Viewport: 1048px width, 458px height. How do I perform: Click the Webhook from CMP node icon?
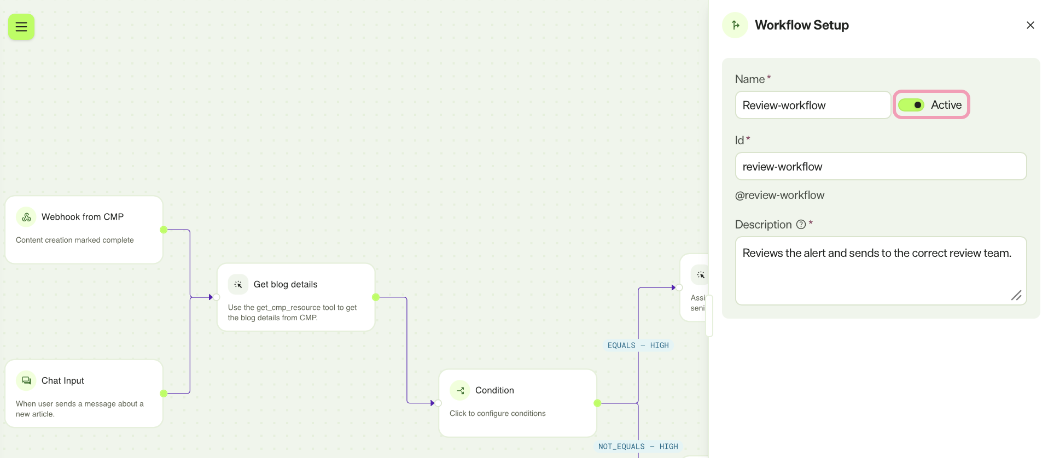coord(26,217)
